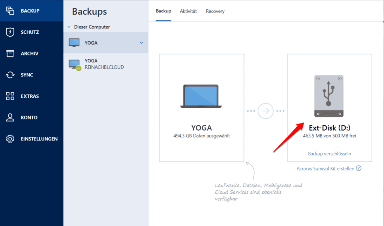The height and width of the screenshot is (226, 384).
Task: Click the Dieser Computer group label
Action: tap(92, 27)
